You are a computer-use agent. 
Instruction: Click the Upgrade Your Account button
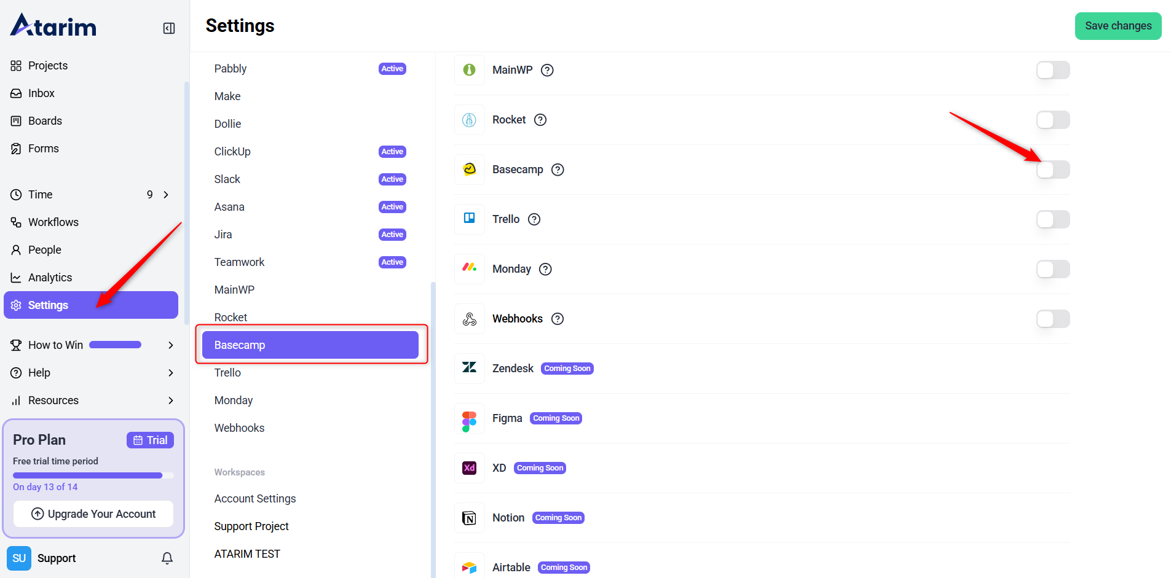tap(93, 514)
